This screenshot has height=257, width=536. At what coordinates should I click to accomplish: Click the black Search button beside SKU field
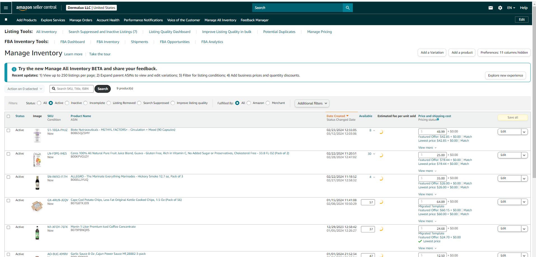(103, 89)
